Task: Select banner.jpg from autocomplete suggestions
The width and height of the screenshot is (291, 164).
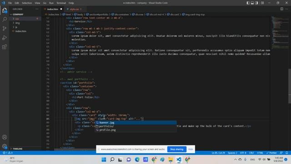Action: [x=135, y=123]
